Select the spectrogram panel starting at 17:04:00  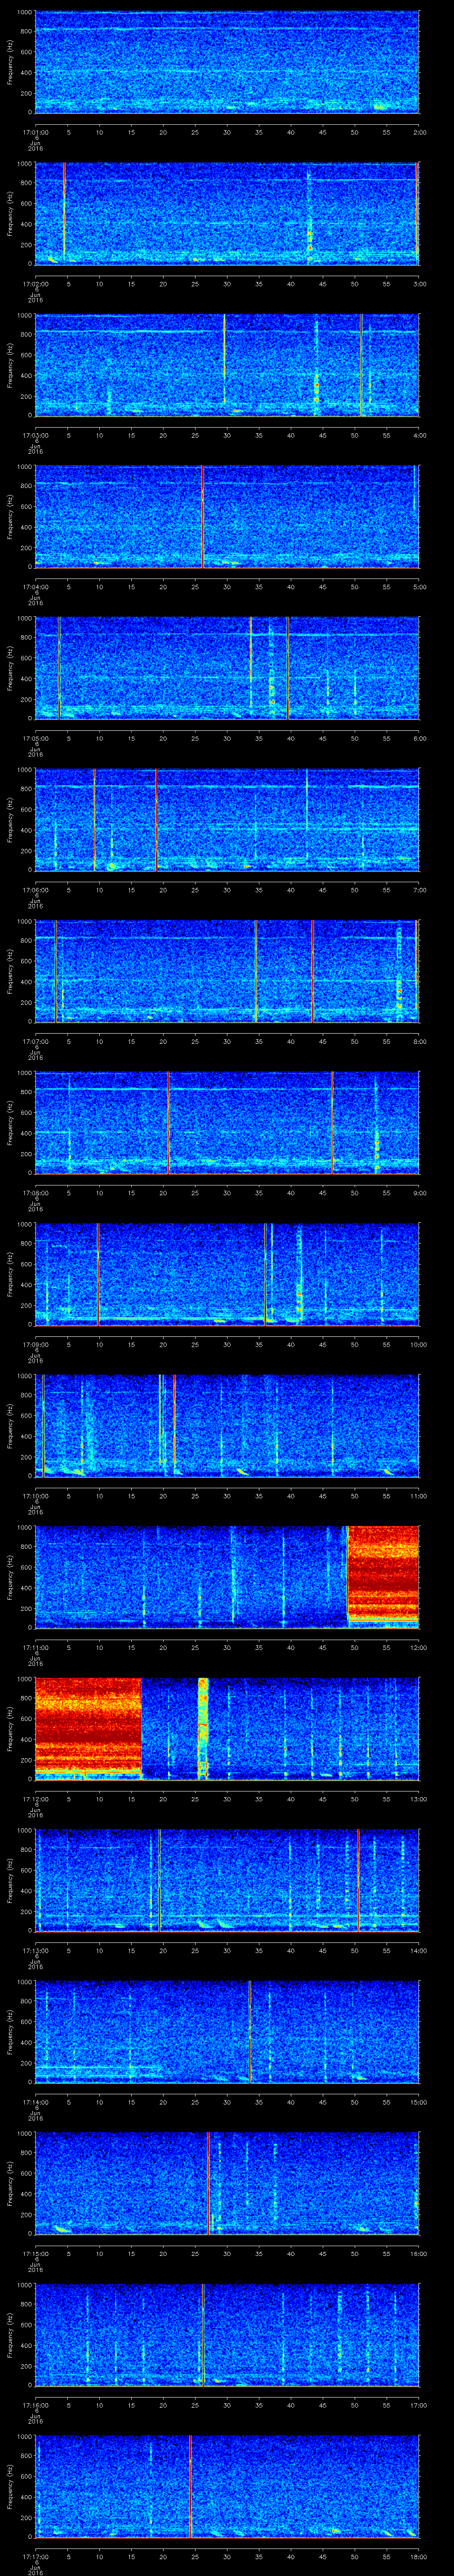[x=227, y=516]
